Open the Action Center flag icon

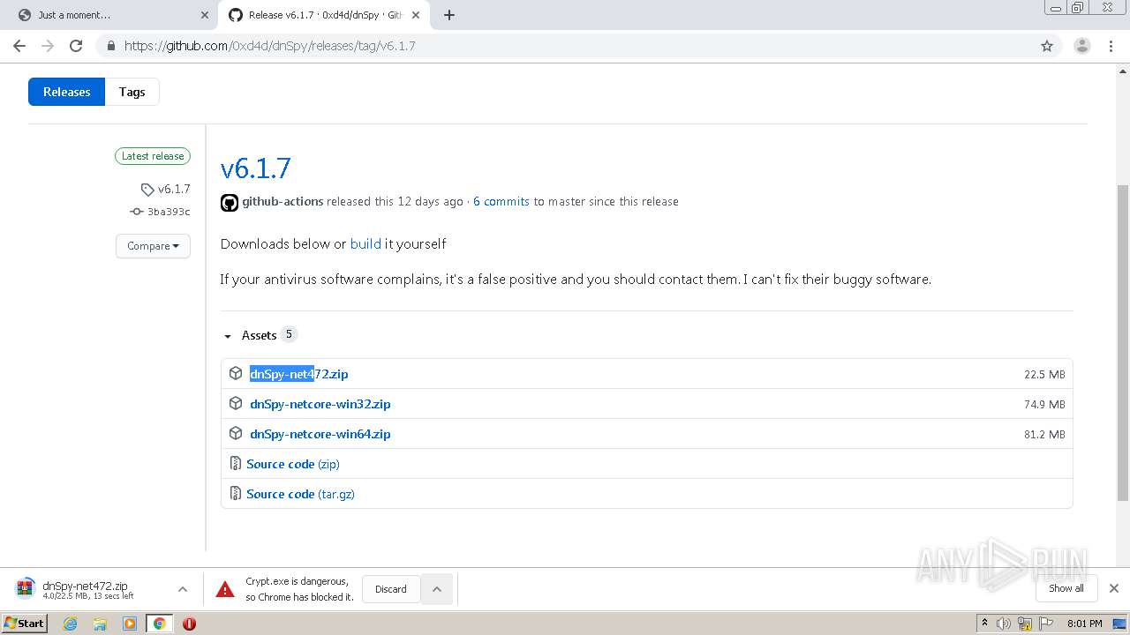tap(1045, 624)
